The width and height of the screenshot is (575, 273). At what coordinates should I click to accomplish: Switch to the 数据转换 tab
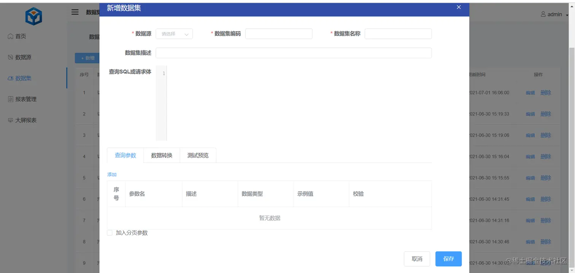(162, 155)
